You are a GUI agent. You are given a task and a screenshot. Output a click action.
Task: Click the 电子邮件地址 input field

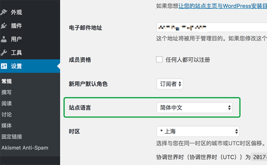pos(212,27)
